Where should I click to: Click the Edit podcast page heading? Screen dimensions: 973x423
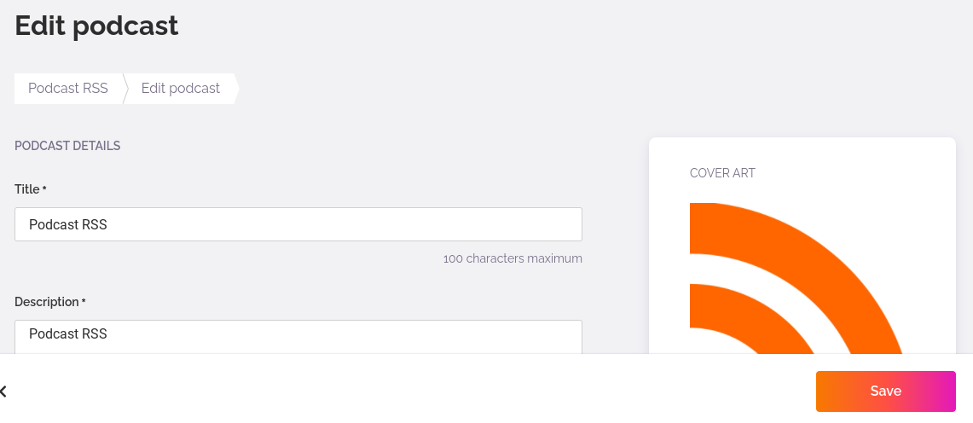pyautogui.click(x=97, y=26)
